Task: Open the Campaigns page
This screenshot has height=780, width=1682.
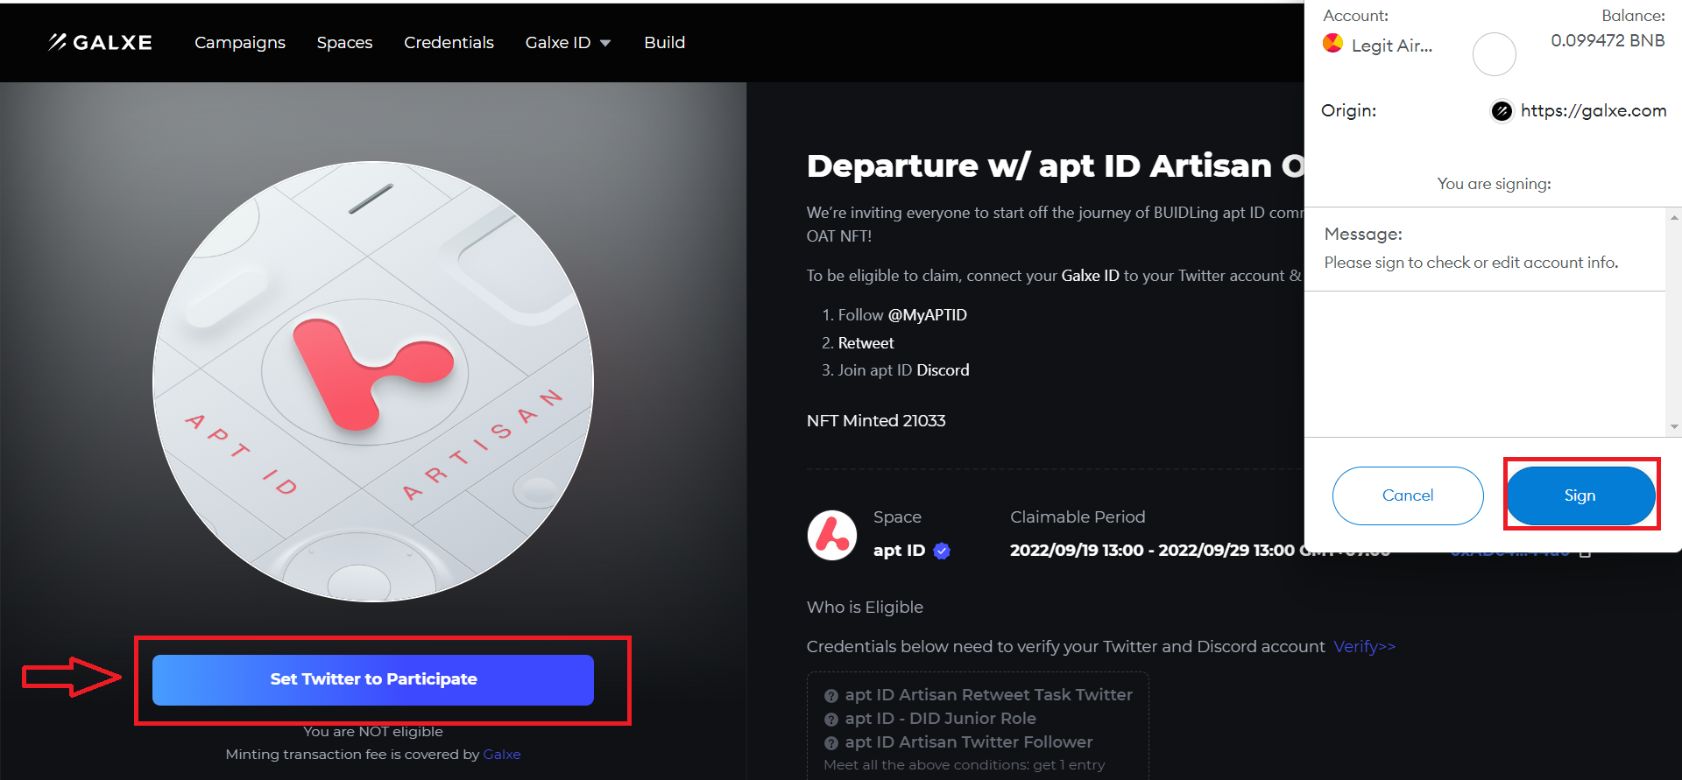Action: coord(240,42)
